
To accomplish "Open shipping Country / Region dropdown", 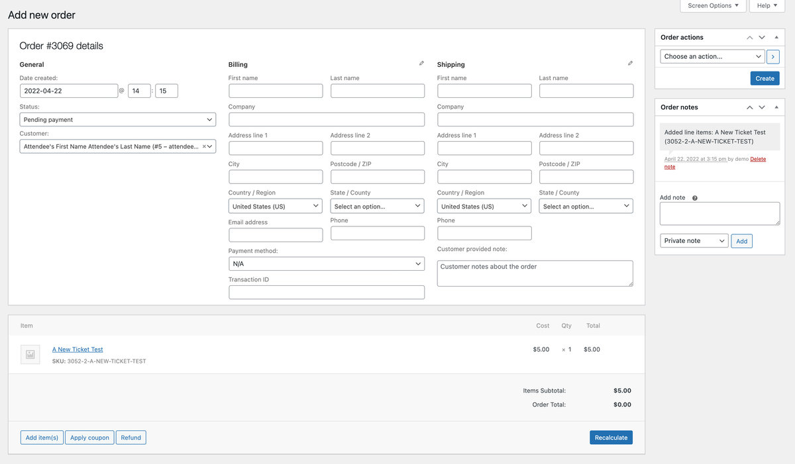I will pos(484,207).
